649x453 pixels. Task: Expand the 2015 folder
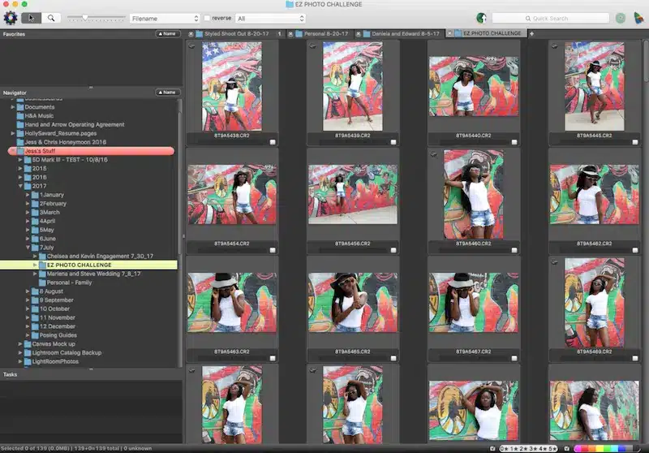(20, 169)
